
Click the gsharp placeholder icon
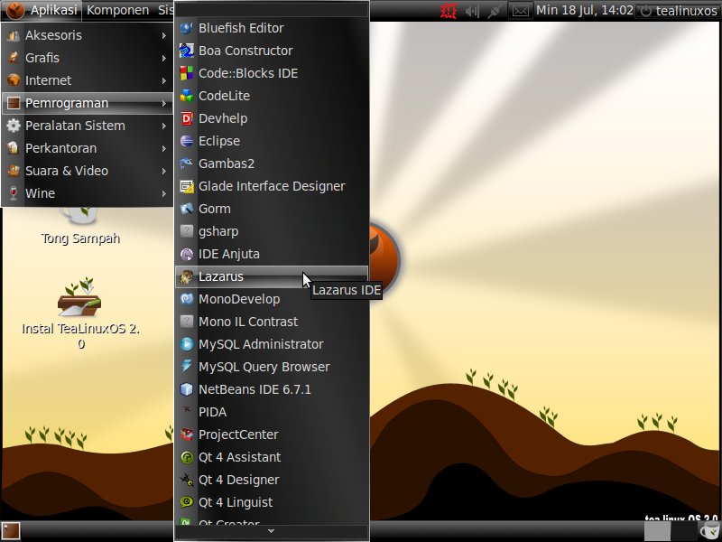(x=187, y=231)
